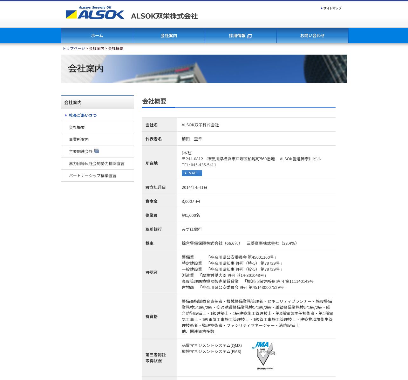The image size is (408, 380).
Task: Click the 警備業 license line
Action: tap(230, 257)
